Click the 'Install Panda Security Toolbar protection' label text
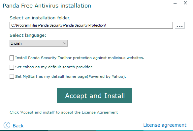 click(80, 58)
